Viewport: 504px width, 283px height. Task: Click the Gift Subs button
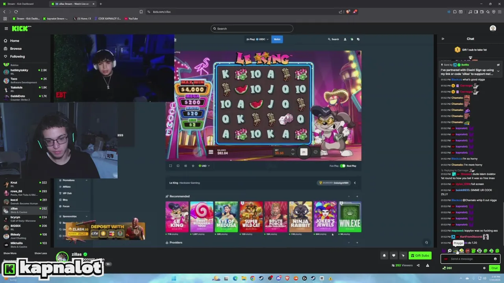tap(420, 255)
